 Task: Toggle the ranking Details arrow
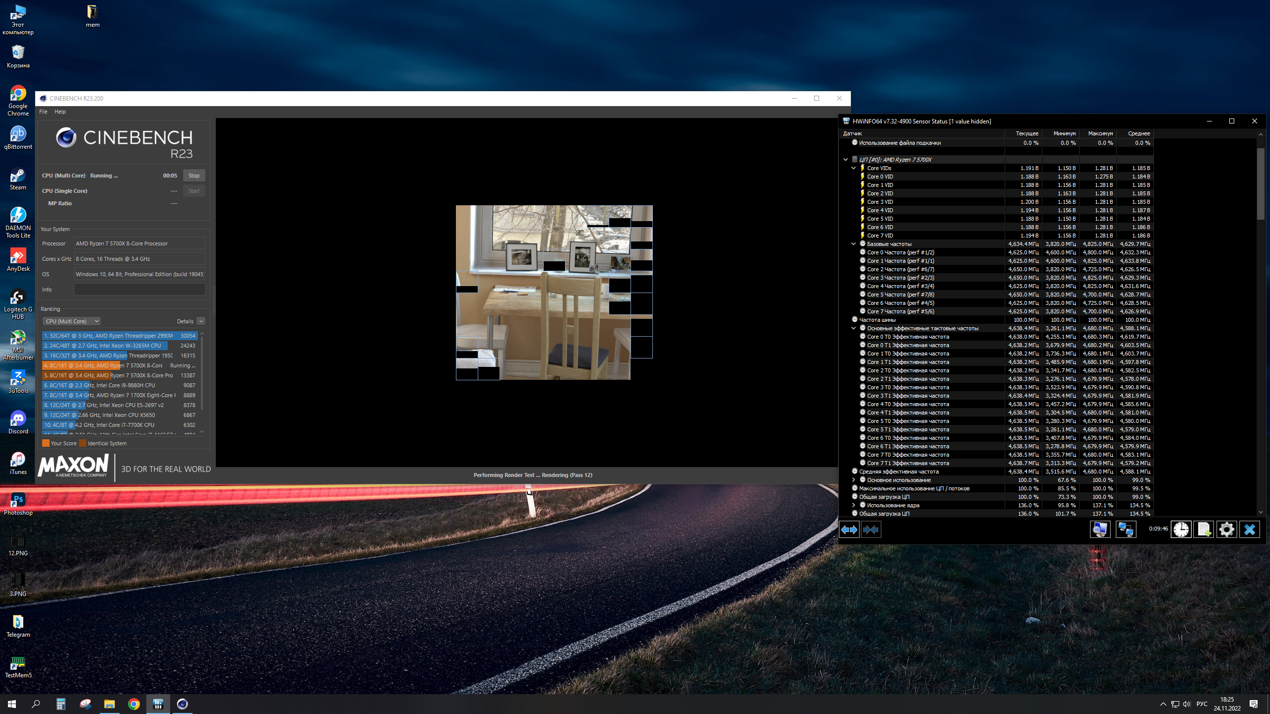(201, 321)
